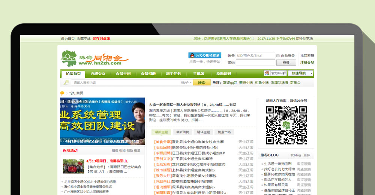Click hot search link 兼职小妹
Image resolution: width=375 pixels, height=195 pixels.
(x=246, y=83)
